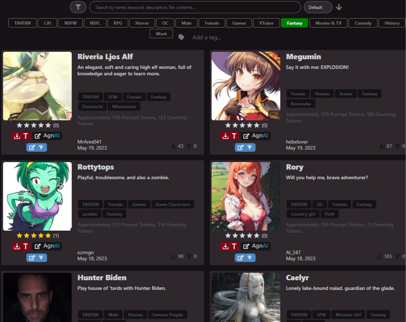Click the image gallery icon on Megumin's avatar
Image resolution: width=406 pixels, height=322 pixels.
click(274, 115)
